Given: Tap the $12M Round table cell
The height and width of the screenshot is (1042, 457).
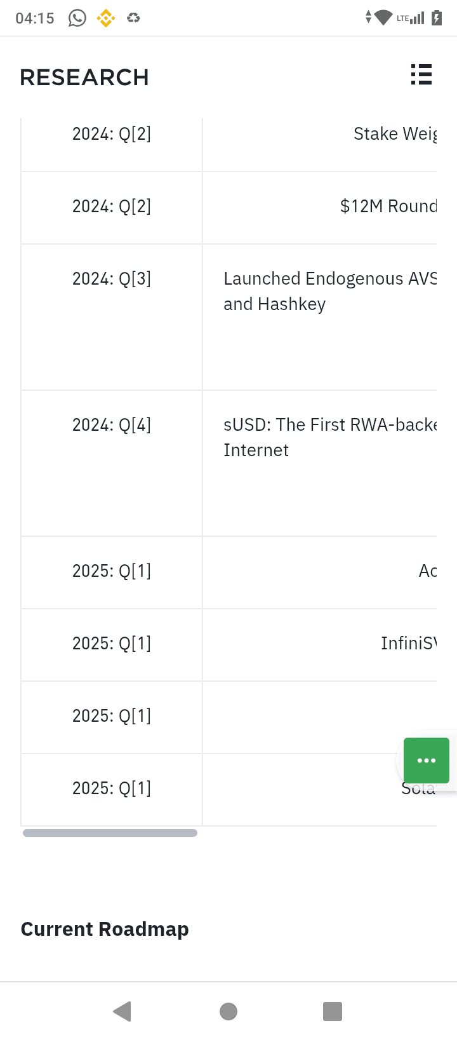Looking at the screenshot, I should coord(320,208).
